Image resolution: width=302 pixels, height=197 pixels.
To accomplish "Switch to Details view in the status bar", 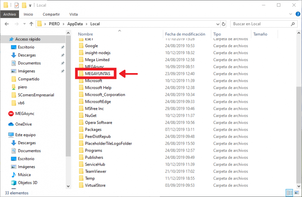I will (x=289, y=193).
